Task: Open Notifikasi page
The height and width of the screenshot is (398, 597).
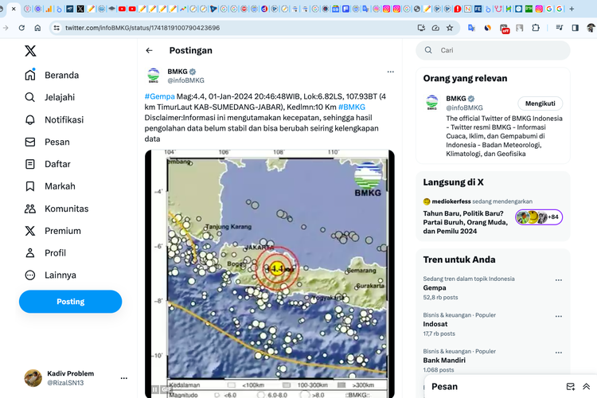Action: click(54, 119)
